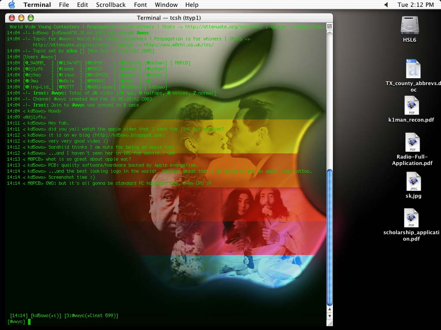Viewport: 441px width, 330px height.
Task: Open the Edit menu
Action: point(82,5)
